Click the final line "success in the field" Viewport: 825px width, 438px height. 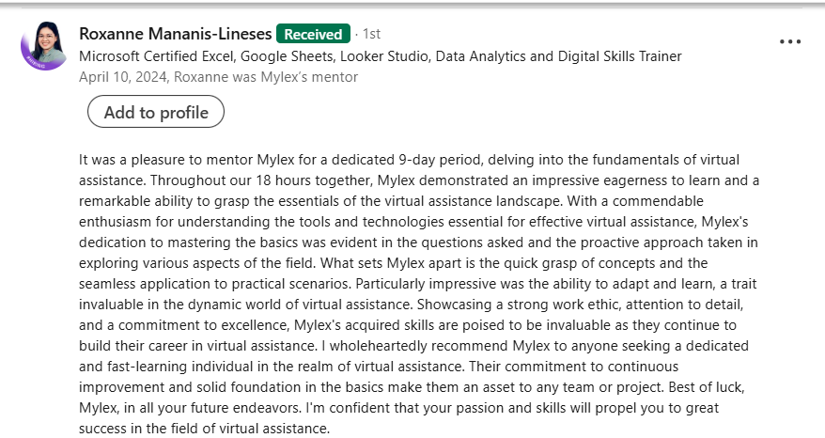pyautogui.click(x=205, y=429)
